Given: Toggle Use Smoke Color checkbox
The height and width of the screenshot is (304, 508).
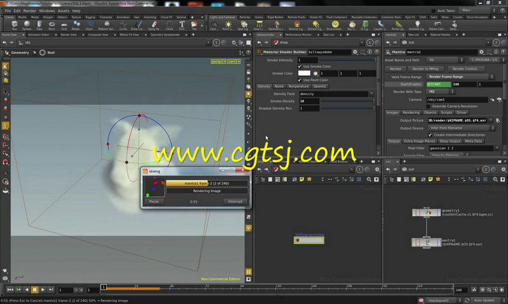Looking at the screenshot, I should [300, 66].
